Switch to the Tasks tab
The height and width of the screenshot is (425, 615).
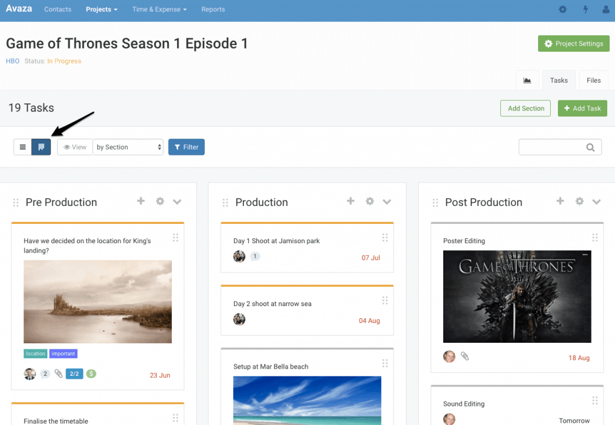coord(559,80)
